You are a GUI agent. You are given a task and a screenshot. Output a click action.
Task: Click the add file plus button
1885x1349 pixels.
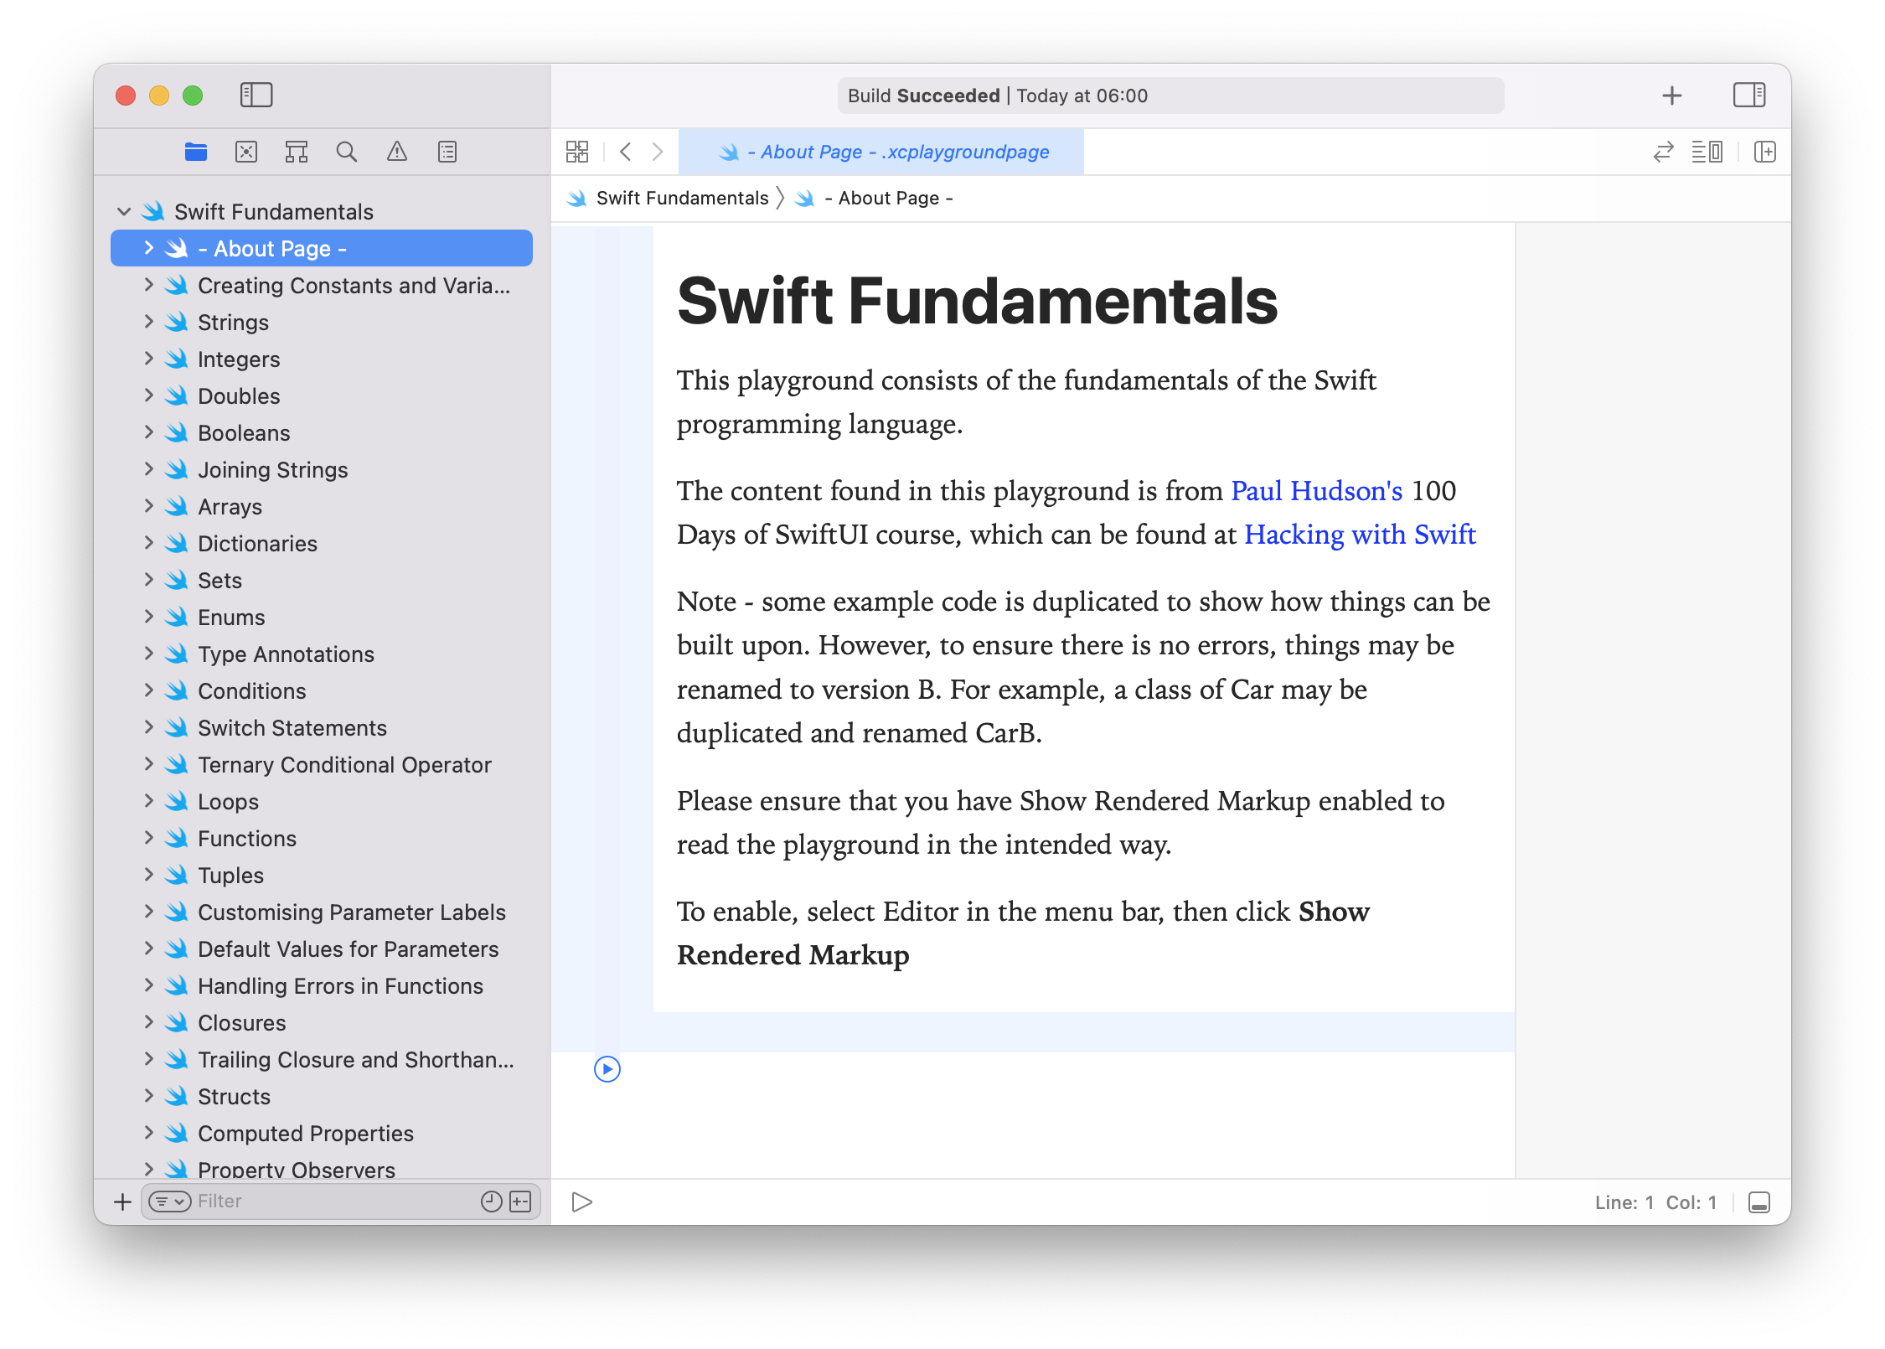pos(122,1202)
